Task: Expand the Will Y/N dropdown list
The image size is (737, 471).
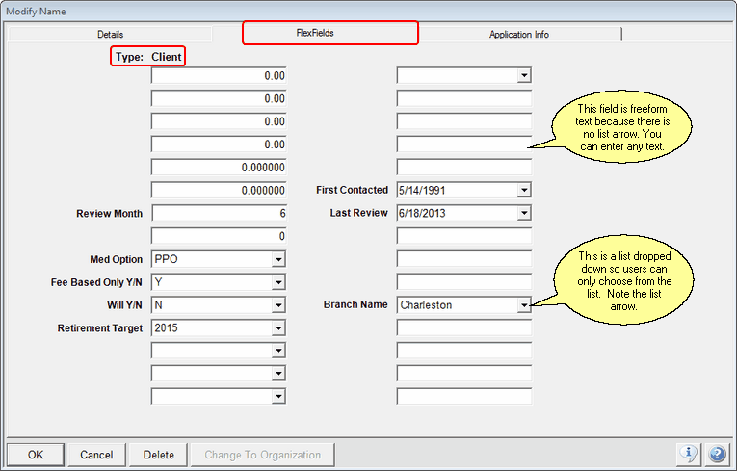Action: [x=277, y=305]
